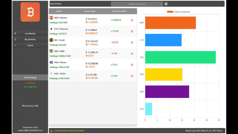238x134 pixels.
Task: Click the Zcash coin logo
Action: 51,40
